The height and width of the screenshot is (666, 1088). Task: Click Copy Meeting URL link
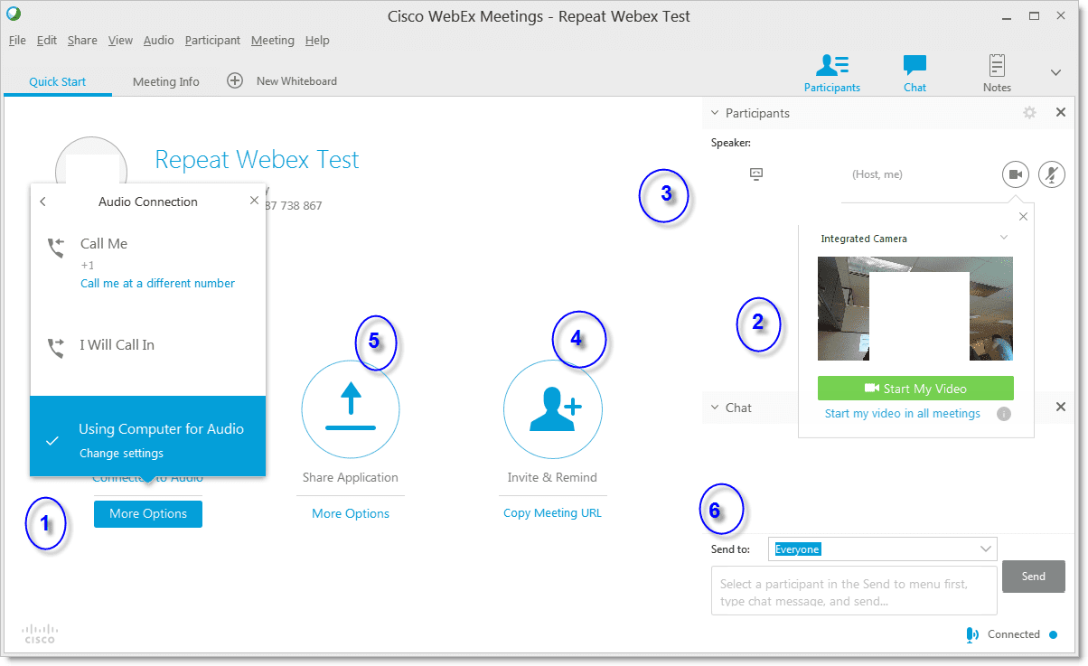tap(552, 513)
